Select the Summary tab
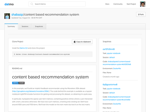The width and height of the screenshot is (150, 112). 11,26
